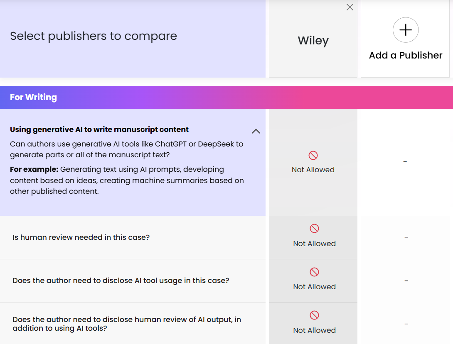Collapse the generative AI writing question
Image resolution: width=453 pixels, height=344 pixels.
(x=256, y=131)
